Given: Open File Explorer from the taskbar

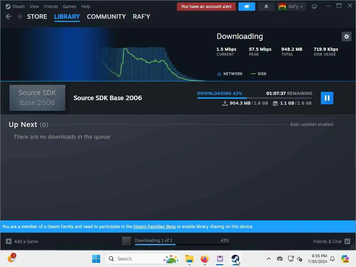Looking at the screenshot, I should point(189,259).
